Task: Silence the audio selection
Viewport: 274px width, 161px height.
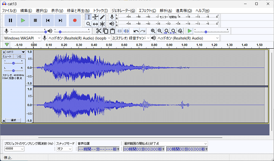Action: (x=126, y=31)
